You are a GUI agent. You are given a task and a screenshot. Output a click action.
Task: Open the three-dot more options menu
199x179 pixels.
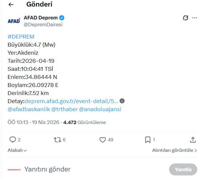click(x=194, y=18)
